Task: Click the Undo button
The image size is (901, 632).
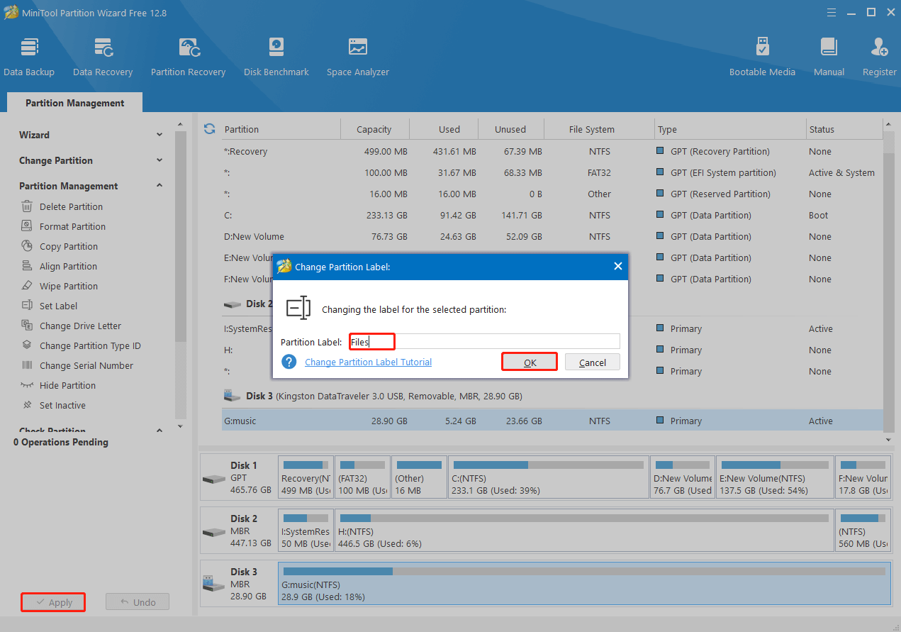Action: (x=138, y=602)
